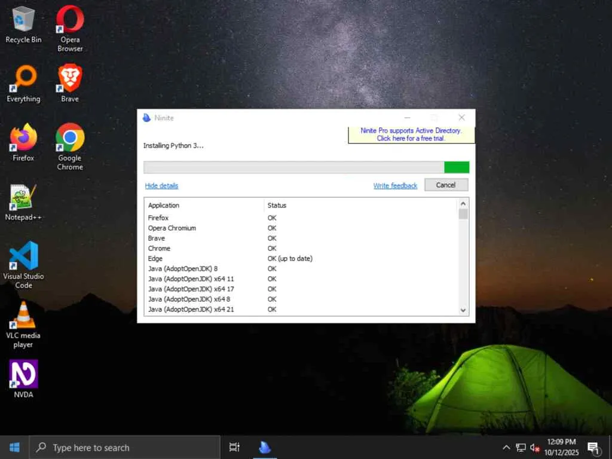Viewport: 612px width, 459px height.
Task: Select the Brave row in details list
Action: pyautogui.click(x=301, y=238)
